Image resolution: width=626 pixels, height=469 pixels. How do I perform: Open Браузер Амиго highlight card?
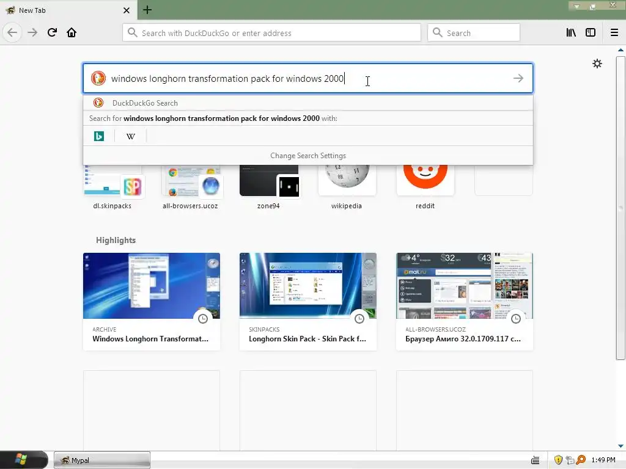tap(465, 302)
